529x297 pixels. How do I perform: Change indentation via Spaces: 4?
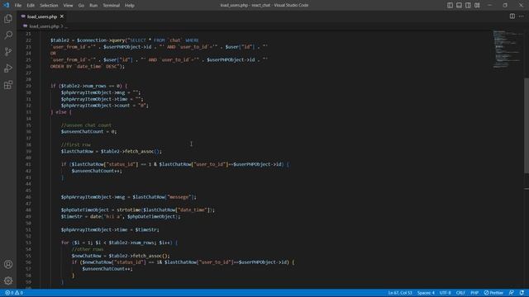426,293
